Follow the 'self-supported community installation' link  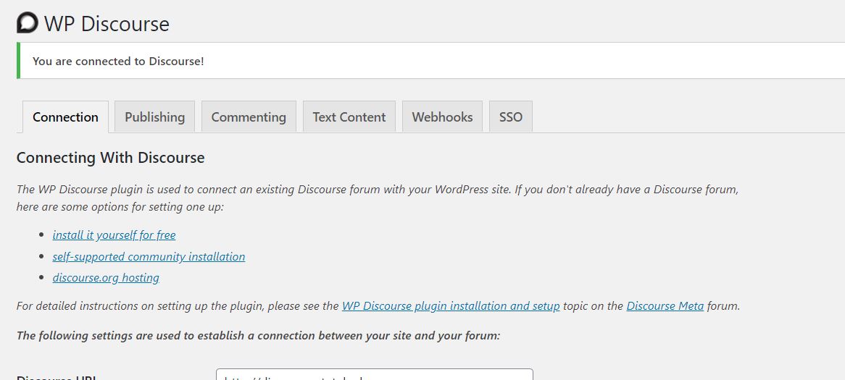click(149, 257)
